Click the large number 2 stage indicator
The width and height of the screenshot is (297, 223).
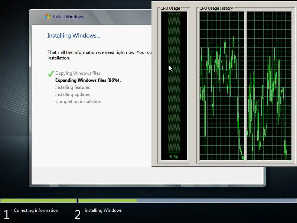coord(78,214)
